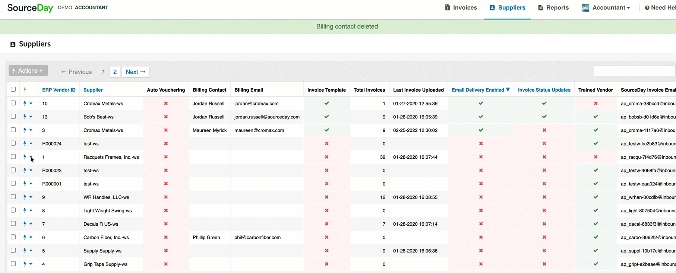
Task: Click Email Delivery checkmark for Maureen Myrick row
Action: pyautogui.click(x=481, y=130)
